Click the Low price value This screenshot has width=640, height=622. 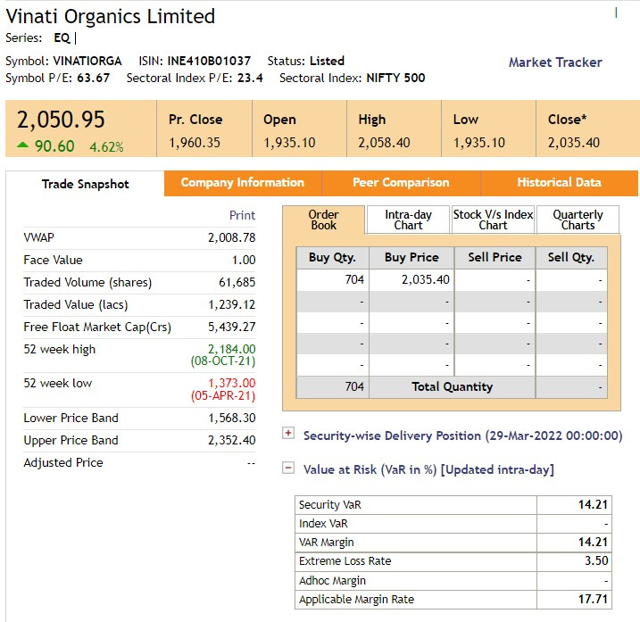[478, 143]
